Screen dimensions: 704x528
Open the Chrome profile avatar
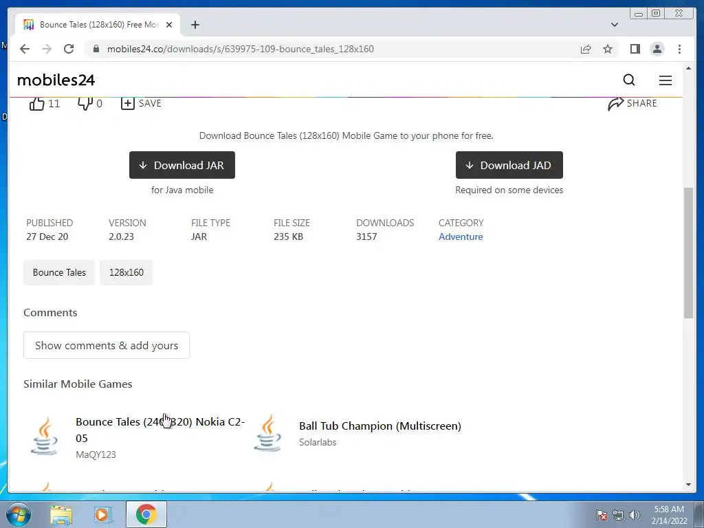[657, 49]
